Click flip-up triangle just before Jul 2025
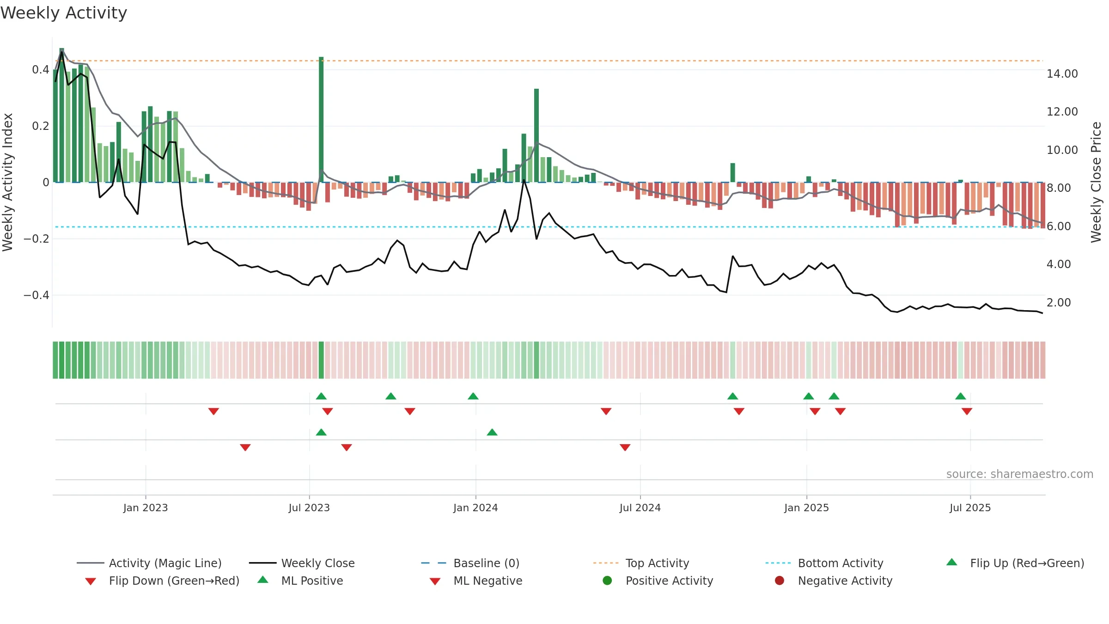 (961, 396)
